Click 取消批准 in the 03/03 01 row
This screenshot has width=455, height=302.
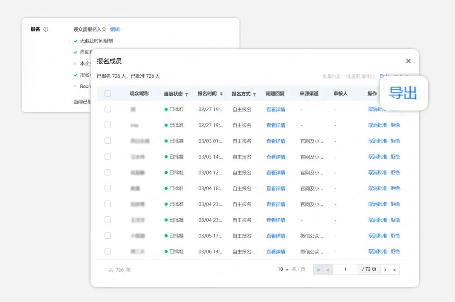[x=377, y=141]
